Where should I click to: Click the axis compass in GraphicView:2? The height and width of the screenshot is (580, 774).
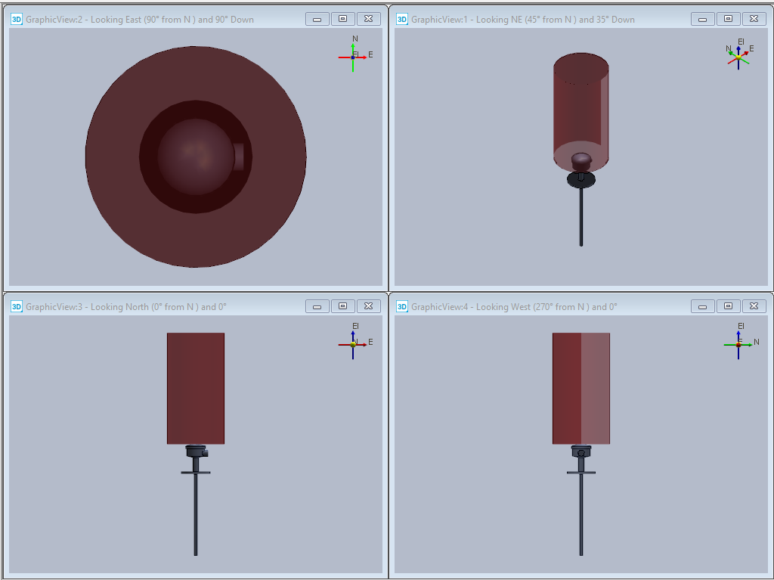[x=355, y=54]
